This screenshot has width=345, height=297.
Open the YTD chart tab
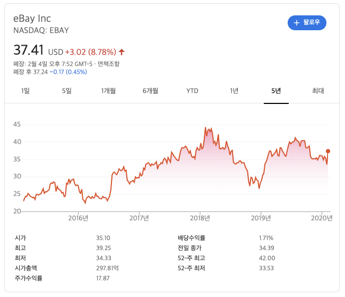click(x=192, y=91)
